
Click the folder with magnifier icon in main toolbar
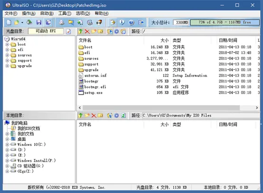pyautogui.click(x=71, y=22)
